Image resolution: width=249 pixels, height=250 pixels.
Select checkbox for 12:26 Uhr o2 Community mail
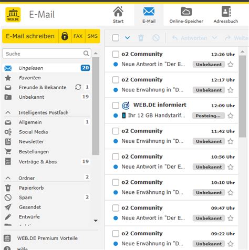pyautogui.click(x=116, y=54)
